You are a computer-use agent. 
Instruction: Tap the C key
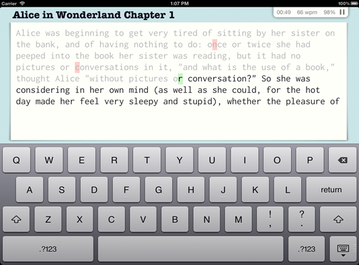pyautogui.click(x=112, y=219)
